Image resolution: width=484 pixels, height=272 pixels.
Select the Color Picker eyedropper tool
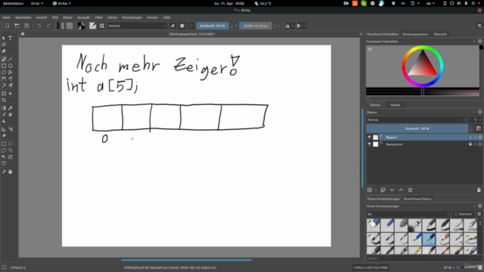pos(10,108)
